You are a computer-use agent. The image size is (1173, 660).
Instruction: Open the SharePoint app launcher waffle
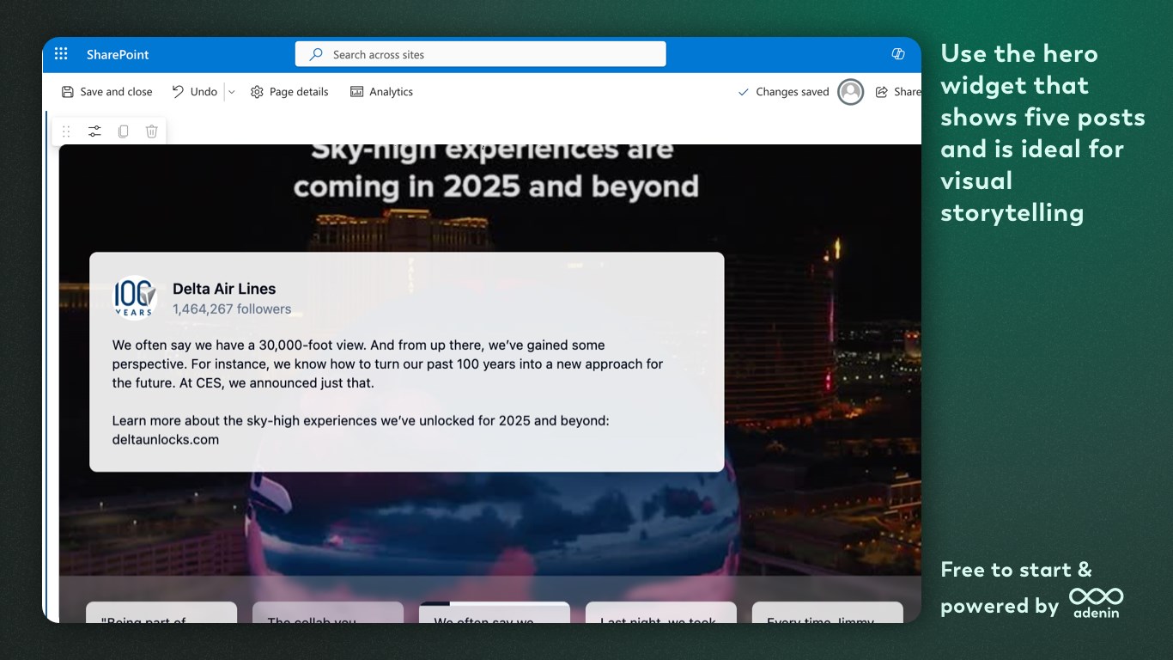point(61,54)
